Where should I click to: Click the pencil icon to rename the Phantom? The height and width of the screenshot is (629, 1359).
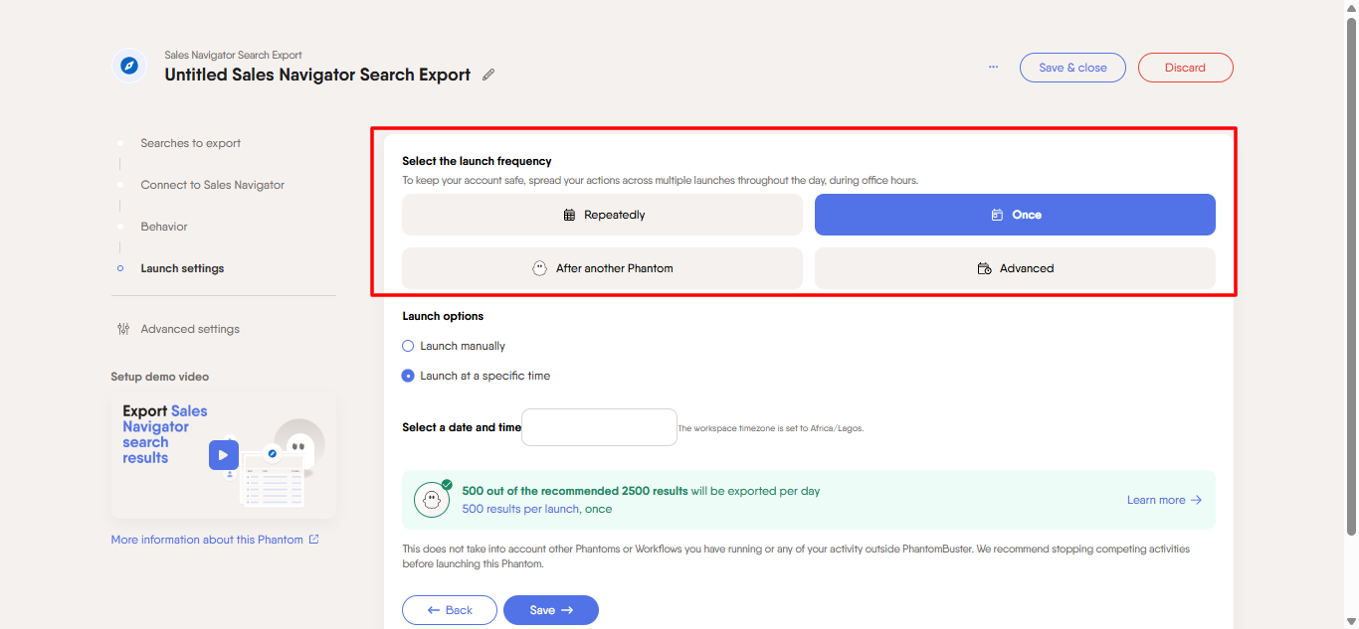coord(488,76)
